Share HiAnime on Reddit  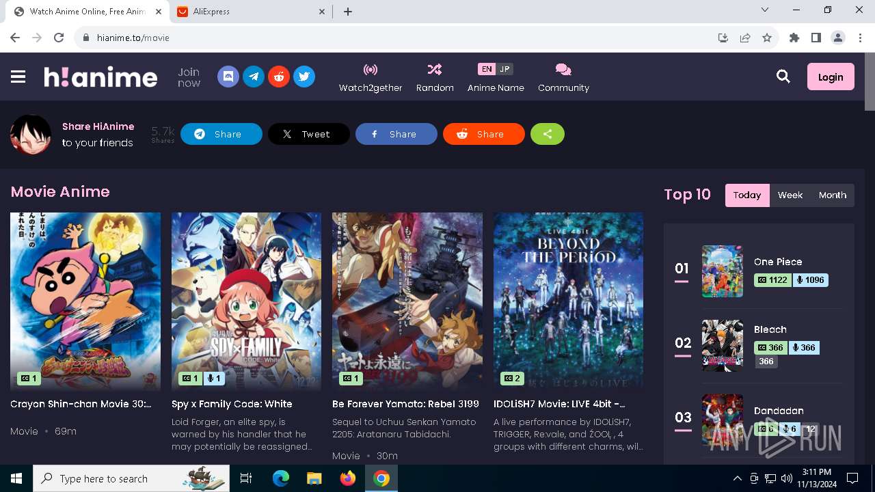[484, 134]
